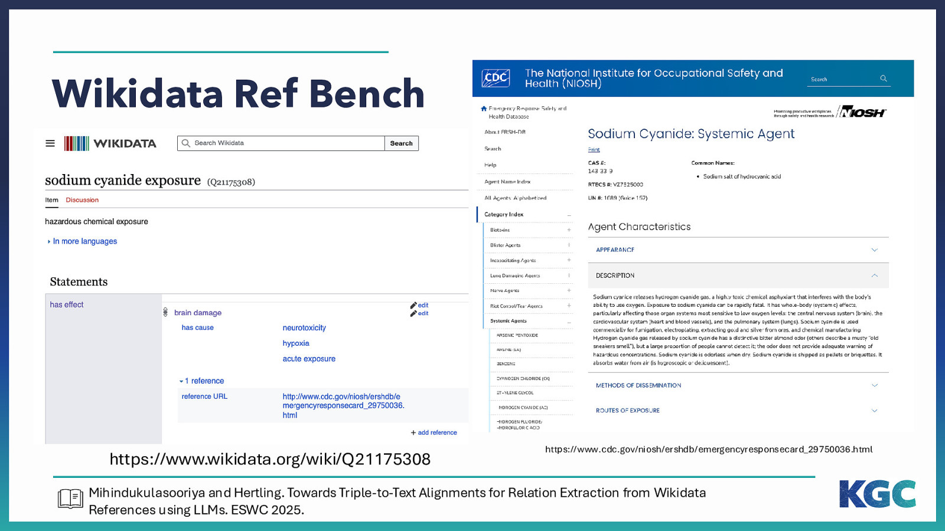The image size is (945, 531).
Task: Click the NIOSH logo
Action: coord(862,112)
